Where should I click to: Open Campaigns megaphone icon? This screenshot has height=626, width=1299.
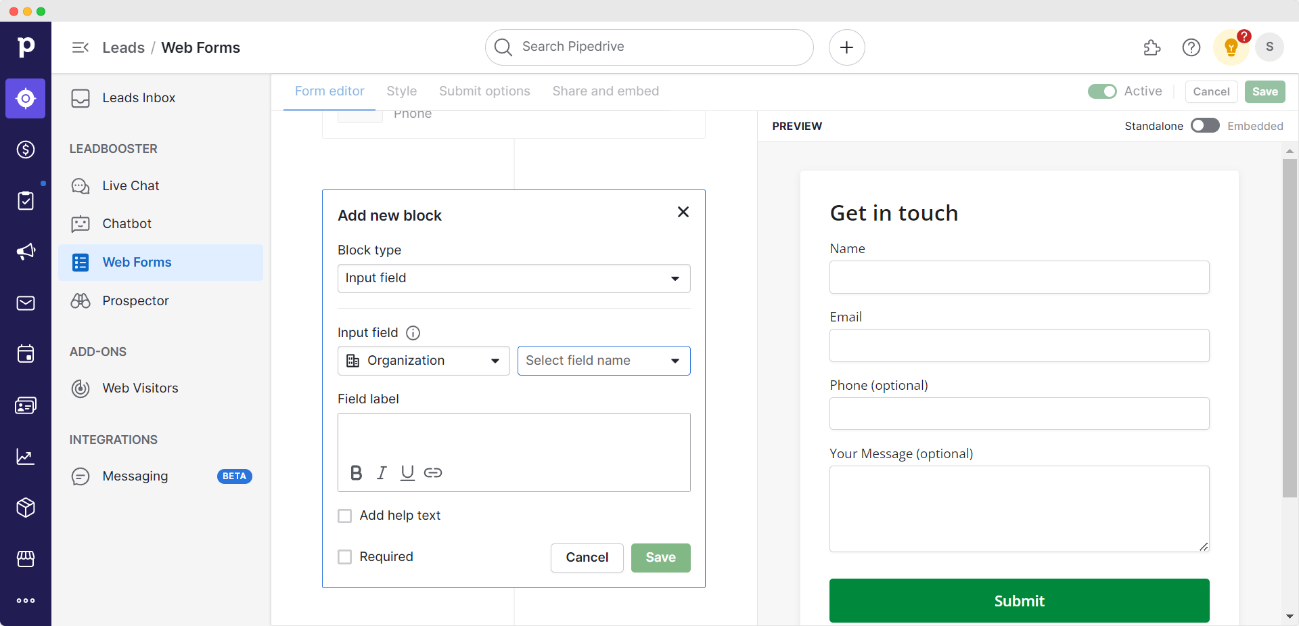26,252
